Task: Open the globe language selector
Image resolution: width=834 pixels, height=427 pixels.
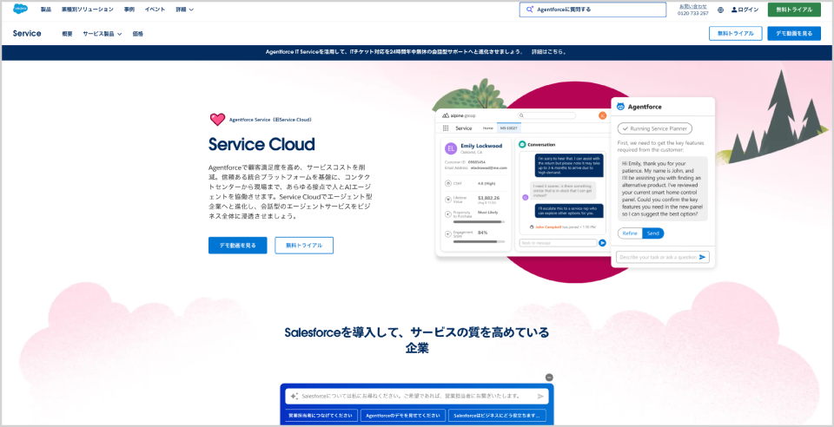Action: [x=721, y=10]
